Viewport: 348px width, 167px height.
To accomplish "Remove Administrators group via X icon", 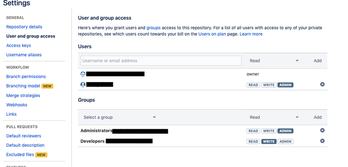I will 322,130.
